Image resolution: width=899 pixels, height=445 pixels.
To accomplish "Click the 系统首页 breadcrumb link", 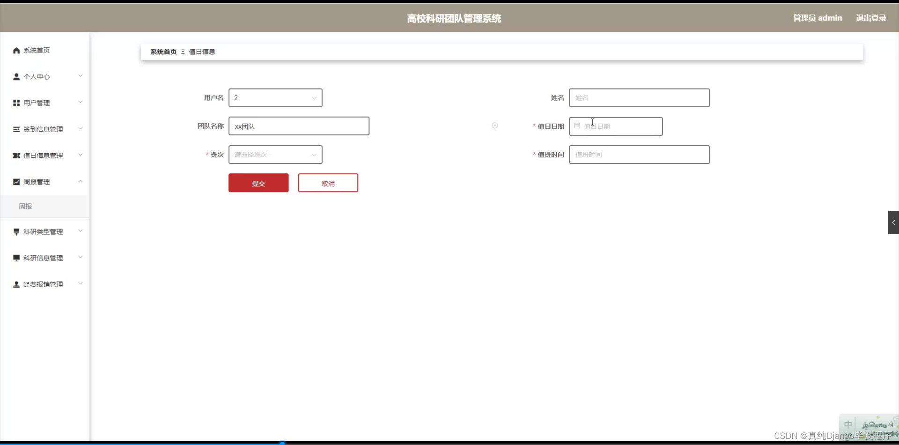I will [163, 52].
